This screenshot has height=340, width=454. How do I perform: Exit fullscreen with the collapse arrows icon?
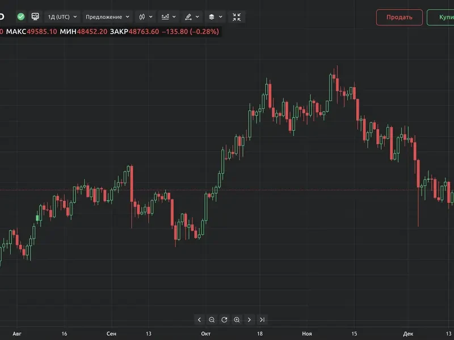(x=237, y=17)
